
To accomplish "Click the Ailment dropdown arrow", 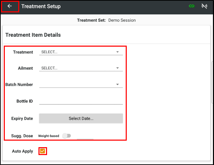I will (117, 68).
